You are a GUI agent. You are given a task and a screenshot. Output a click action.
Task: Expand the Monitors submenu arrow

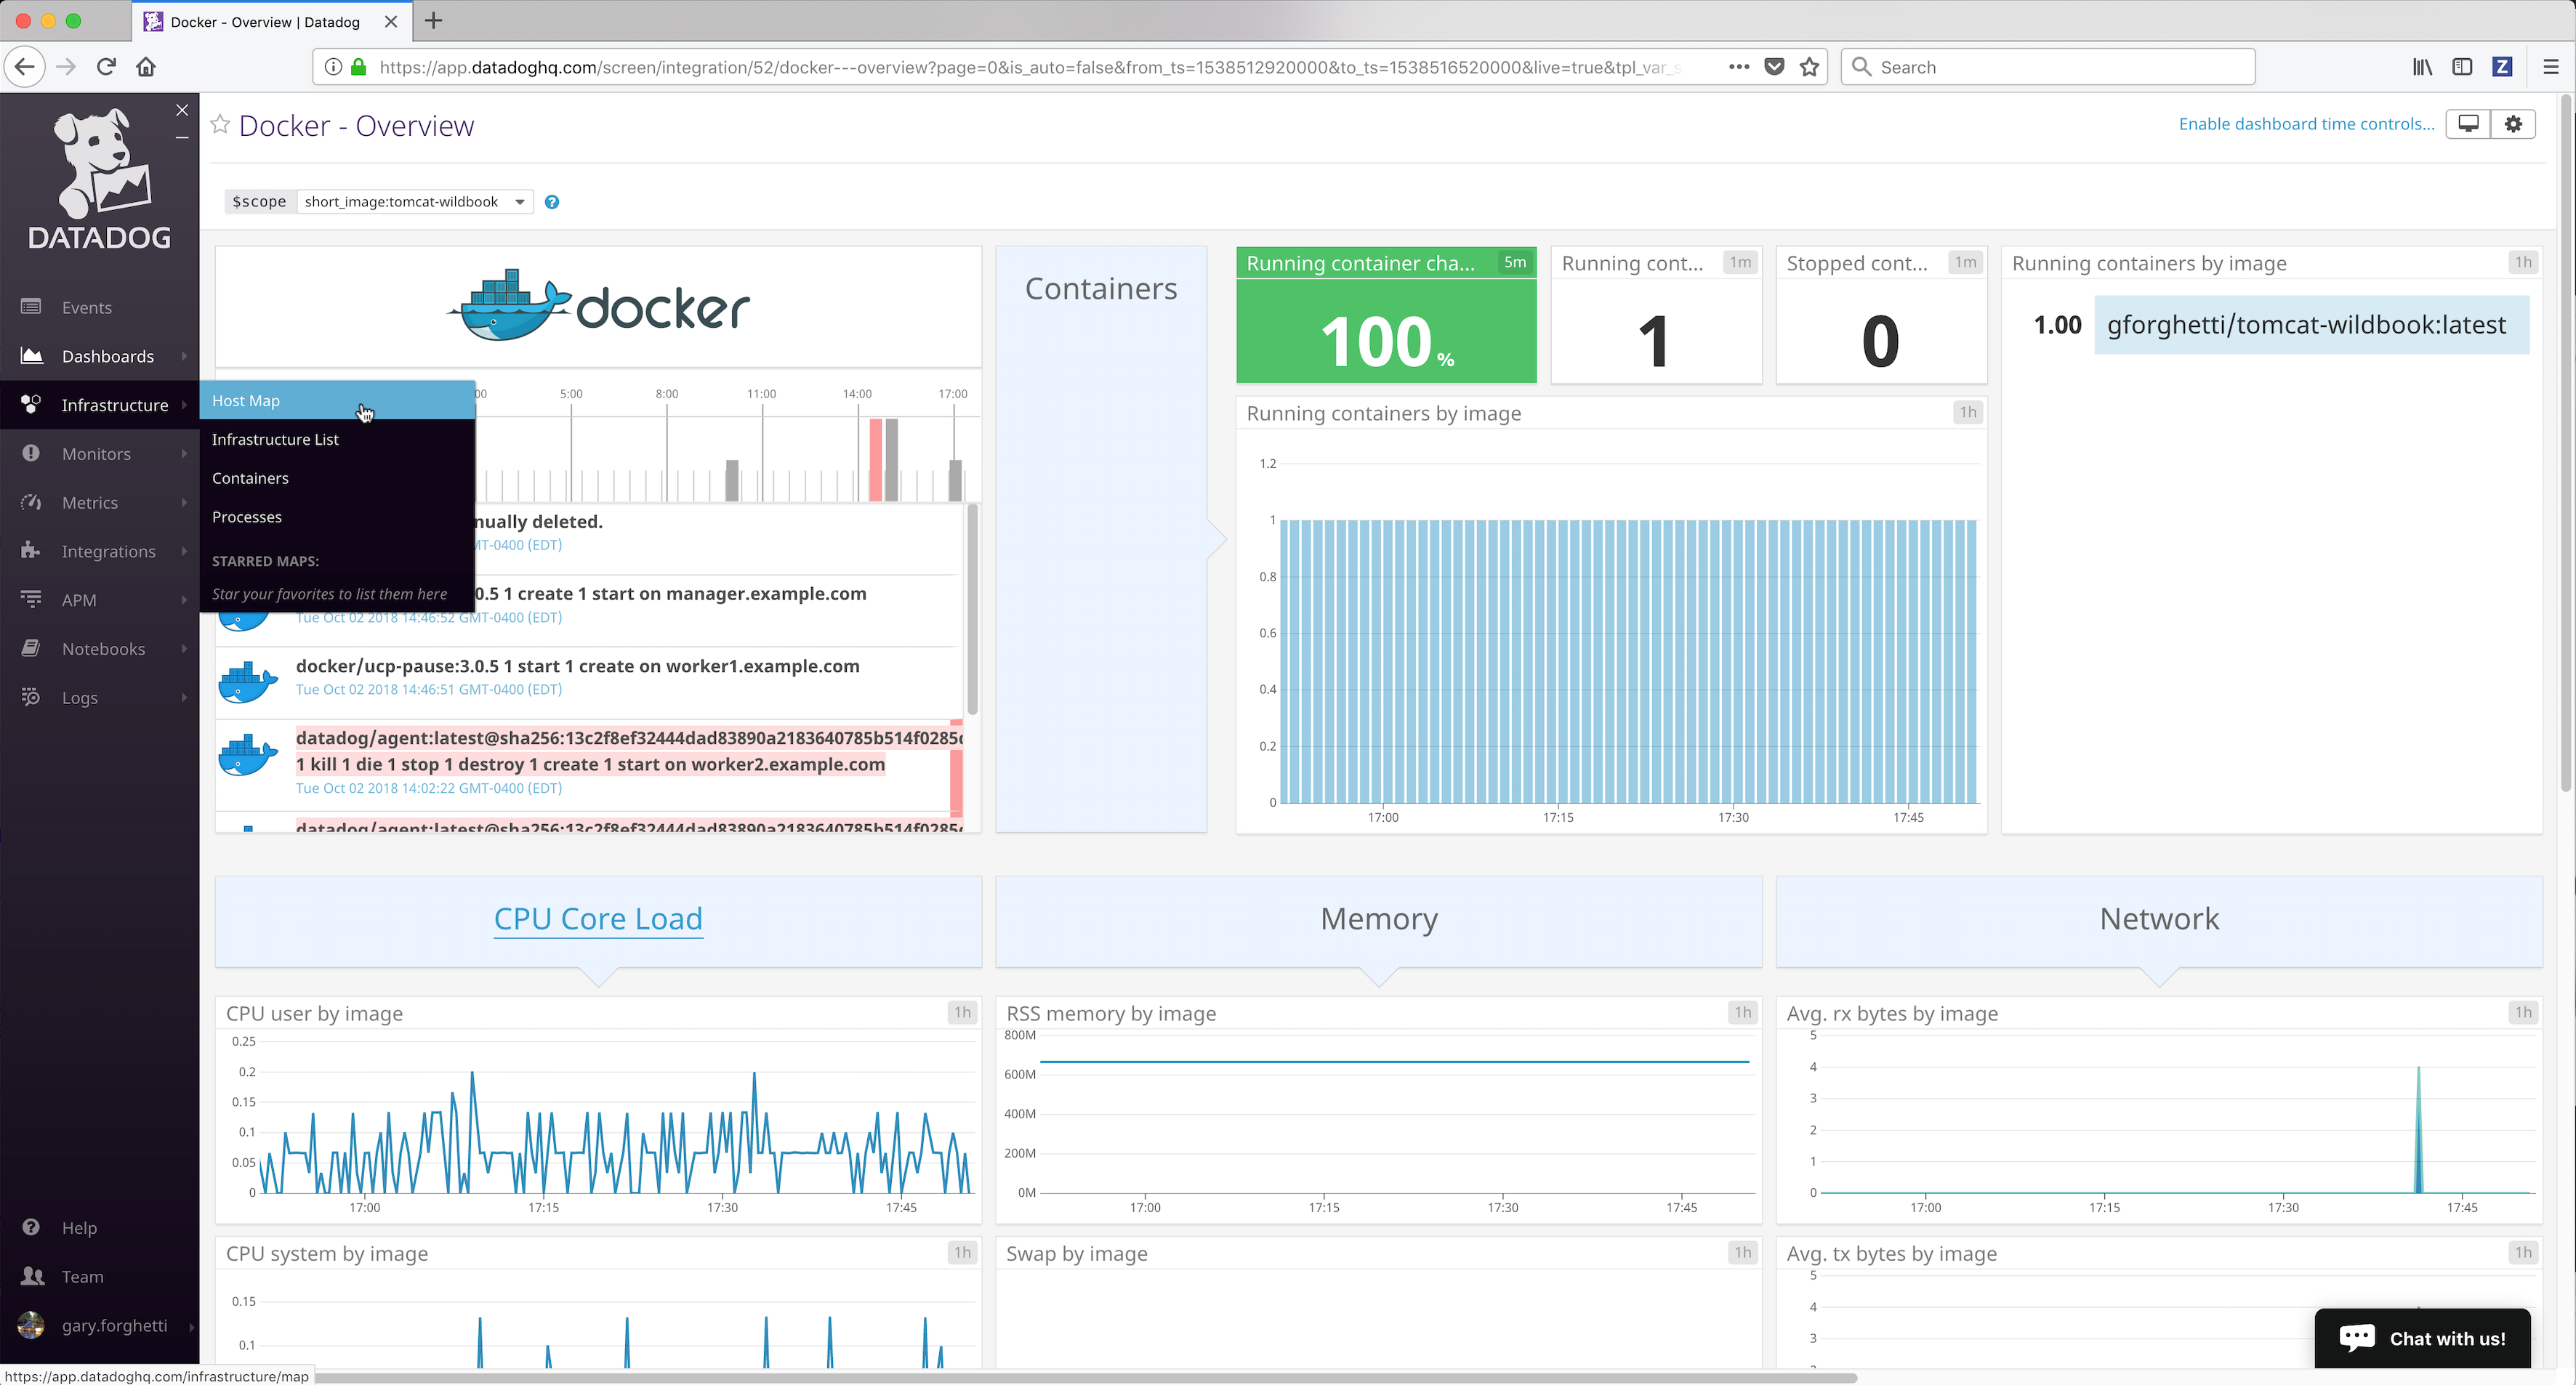(x=185, y=453)
